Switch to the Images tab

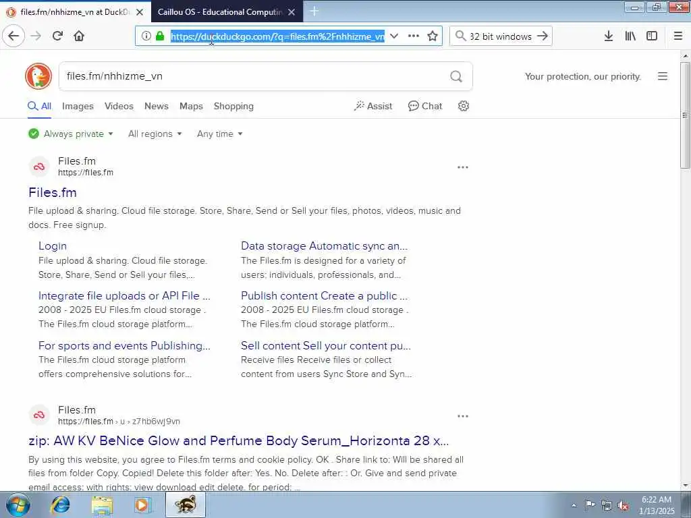click(78, 106)
